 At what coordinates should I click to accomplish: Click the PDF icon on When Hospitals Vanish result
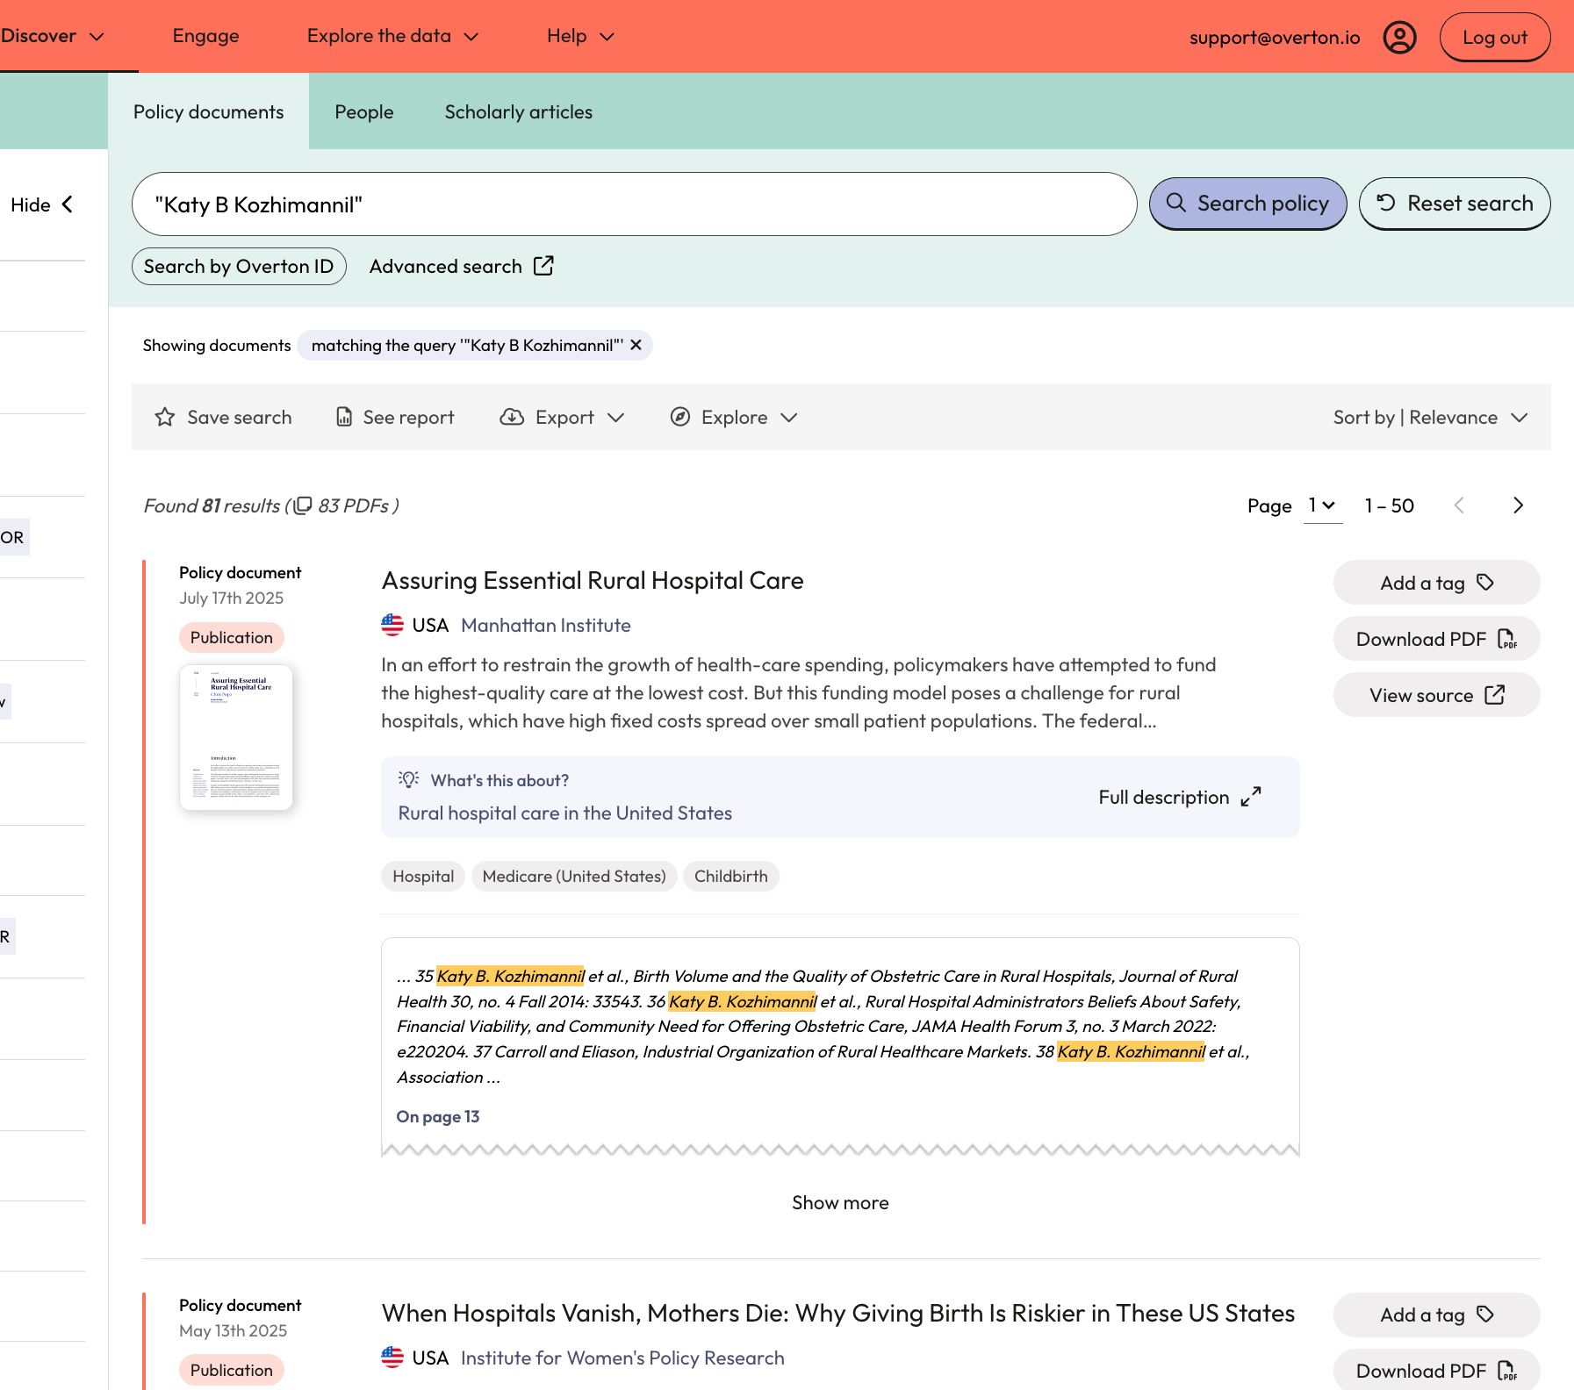pos(1506,1371)
